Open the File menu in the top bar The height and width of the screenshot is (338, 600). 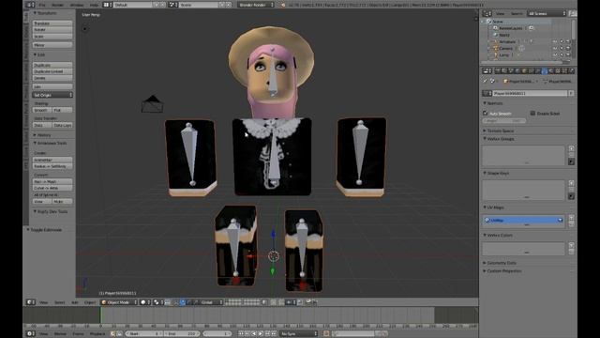pyautogui.click(x=42, y=5)
